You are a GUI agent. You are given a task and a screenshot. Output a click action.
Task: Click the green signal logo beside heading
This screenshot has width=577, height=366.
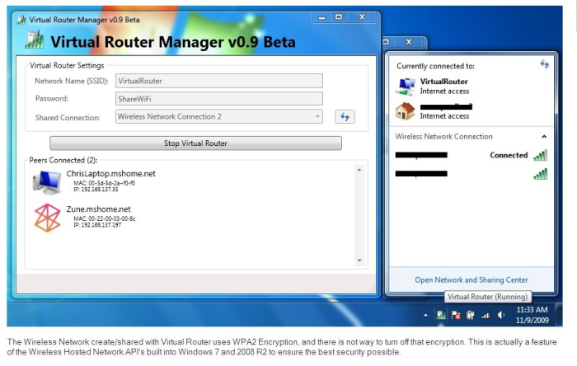[35, 40]
